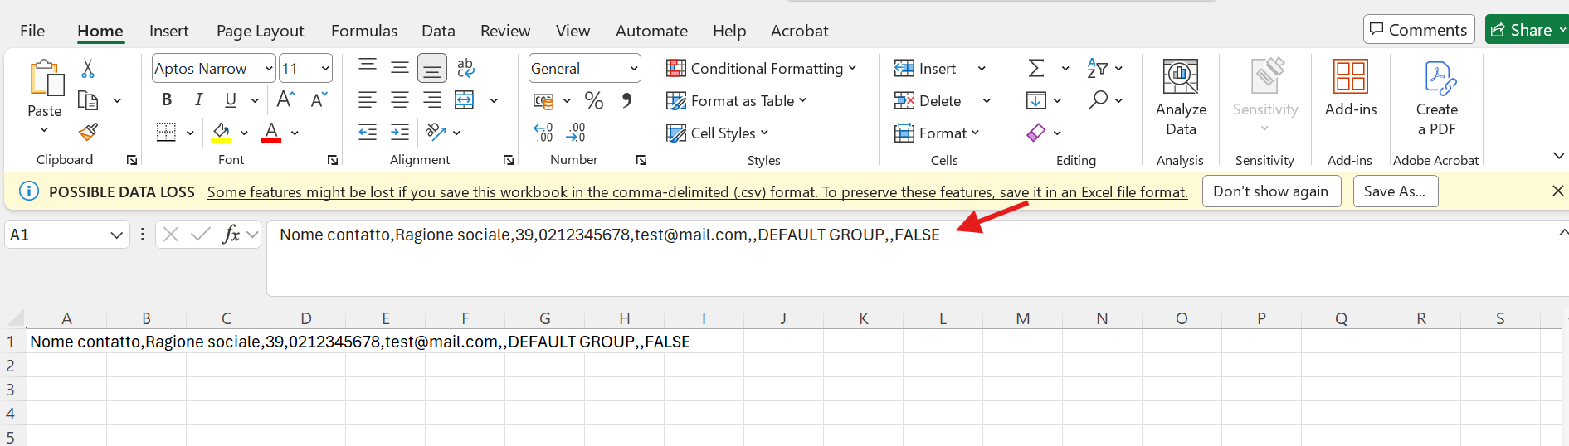Click the Name Box showing A1
The image size is (1569, 446).
(56, 235)
